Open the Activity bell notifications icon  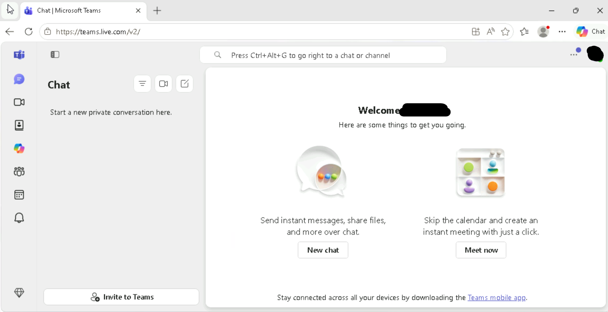(19, 218)
